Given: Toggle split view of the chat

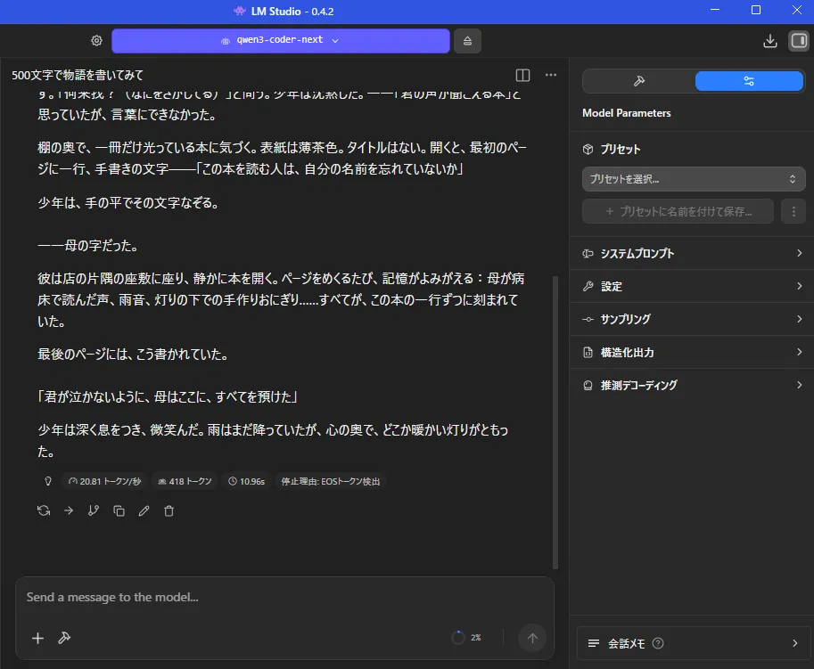Looking at the screenshot, I should coord(523,76).
